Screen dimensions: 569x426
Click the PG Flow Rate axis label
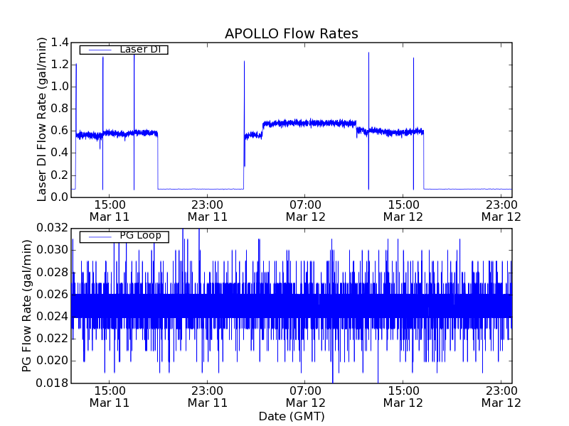(26, 305)
